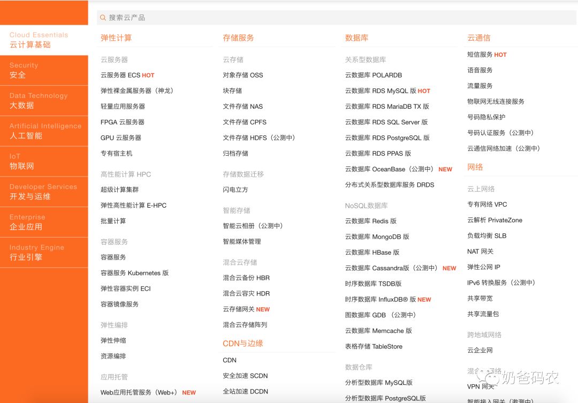Image resolution: width=578 pixels, height=403 pixels.
Task: Open the 弹性计算 section heading
Action: pyautogui.click(x=116, y=38)
